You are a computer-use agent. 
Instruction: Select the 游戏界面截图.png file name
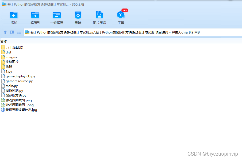pos(19,100)
